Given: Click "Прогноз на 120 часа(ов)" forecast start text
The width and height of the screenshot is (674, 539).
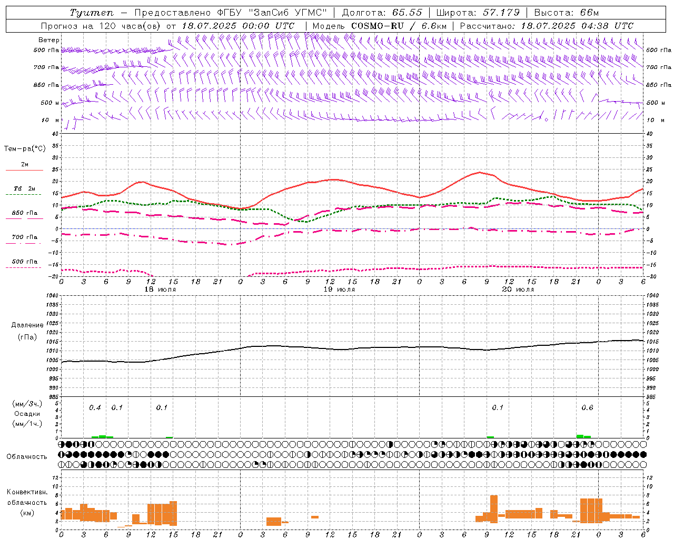Looking at the screenshot, I should [101, 26].
